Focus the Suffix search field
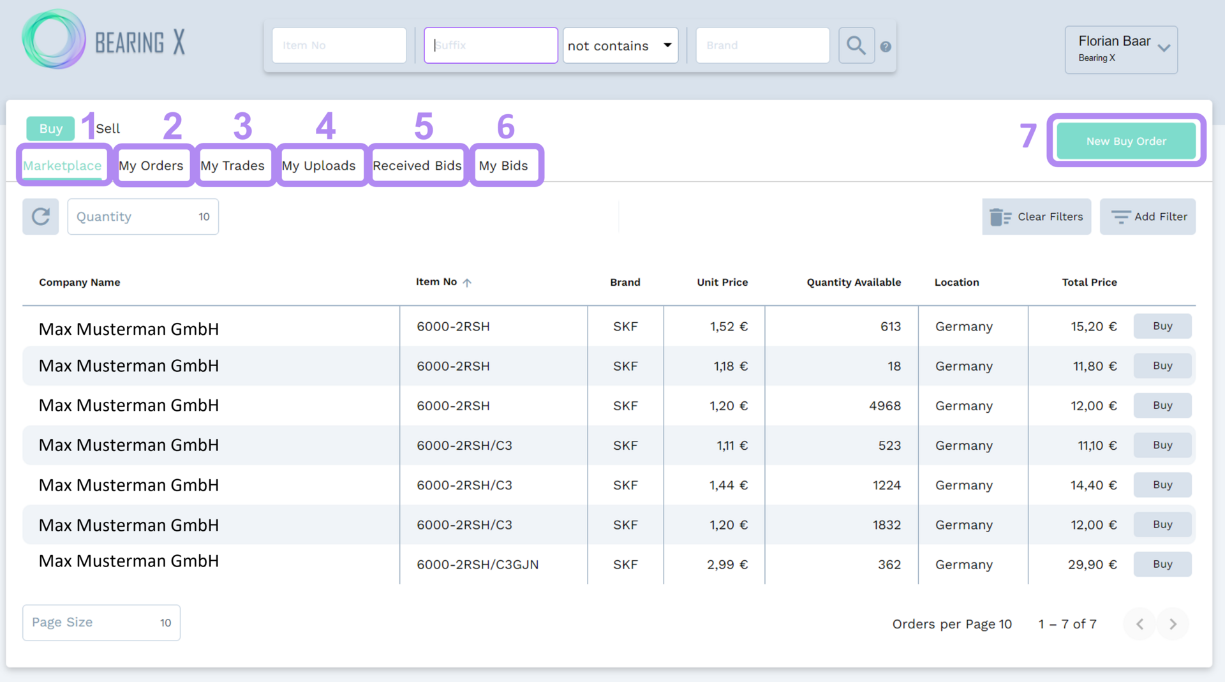The image size is (1225, 682). (x=491, y=45)
